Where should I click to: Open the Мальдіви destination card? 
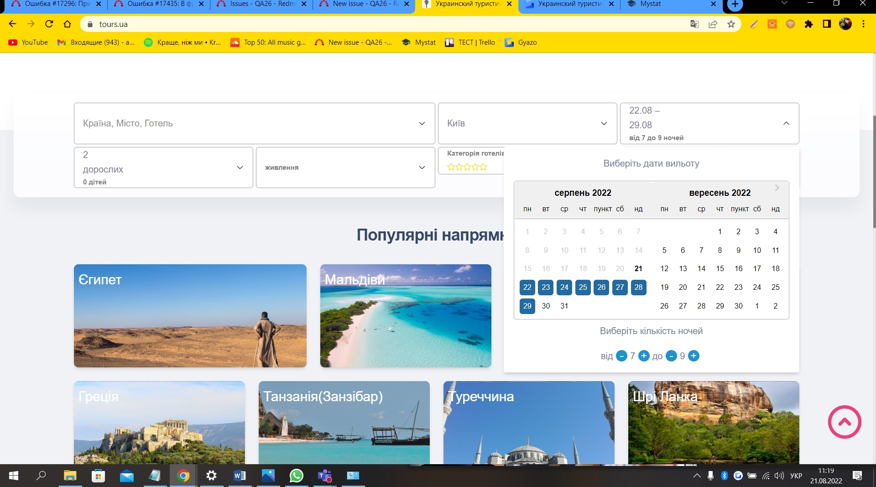(x=406, y=316)
